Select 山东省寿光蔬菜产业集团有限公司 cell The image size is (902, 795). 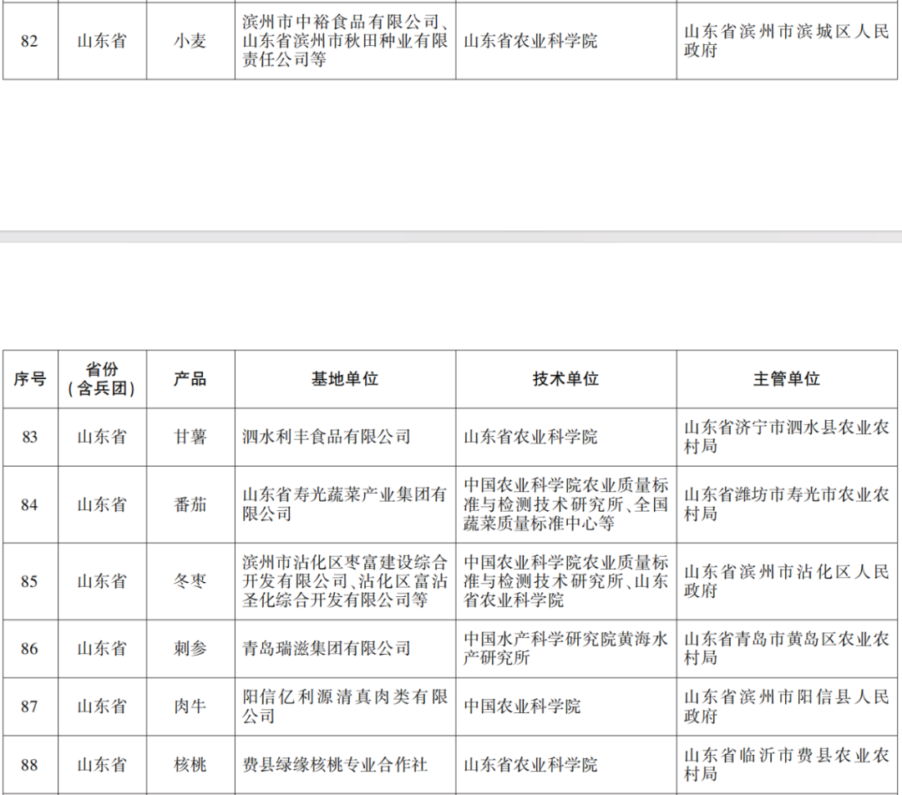click(345, 504)
